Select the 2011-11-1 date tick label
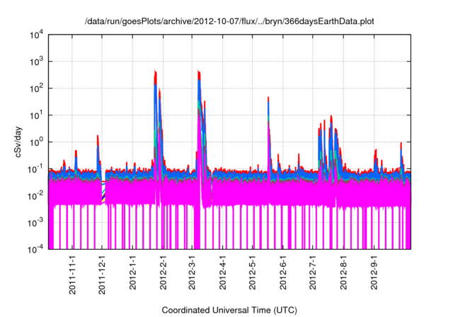Screen dimensions: 453x317 tap(73, 275)
